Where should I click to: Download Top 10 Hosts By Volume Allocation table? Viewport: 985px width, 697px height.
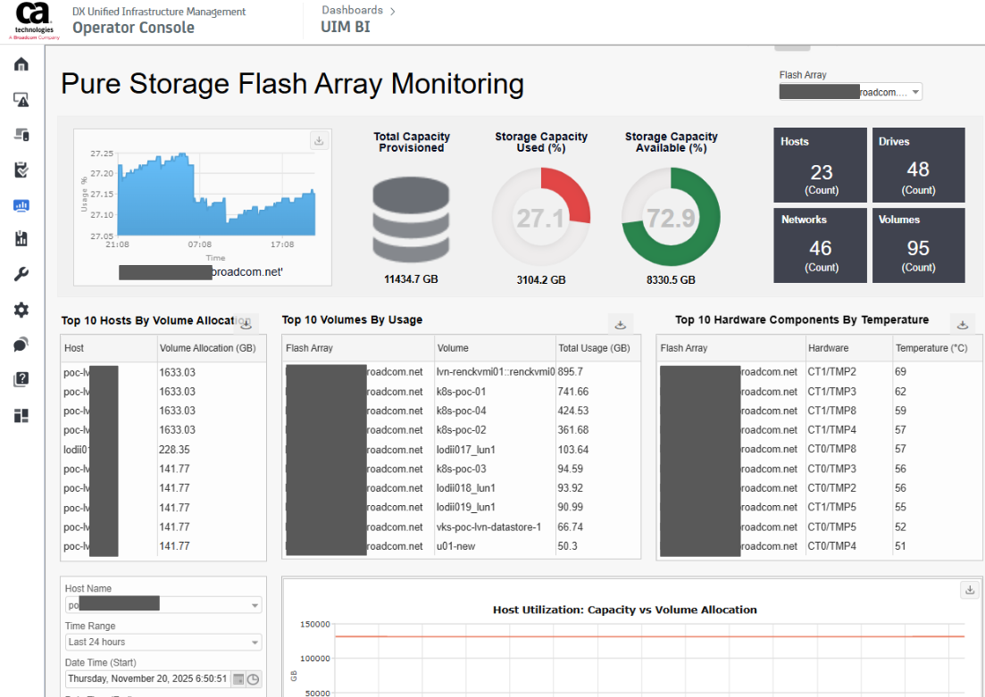246,324
